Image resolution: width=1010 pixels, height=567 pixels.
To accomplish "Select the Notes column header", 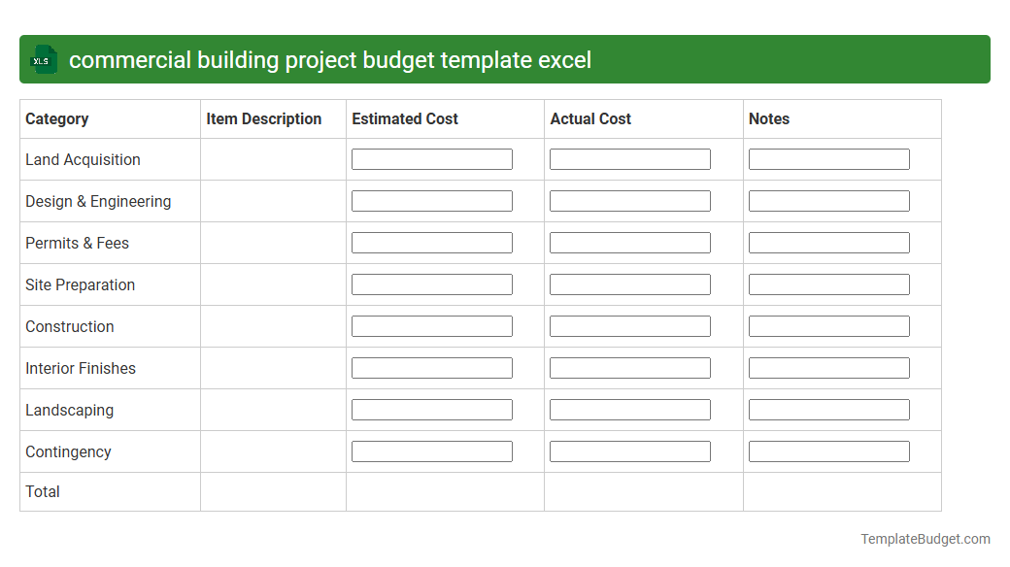I will (769, 118).
